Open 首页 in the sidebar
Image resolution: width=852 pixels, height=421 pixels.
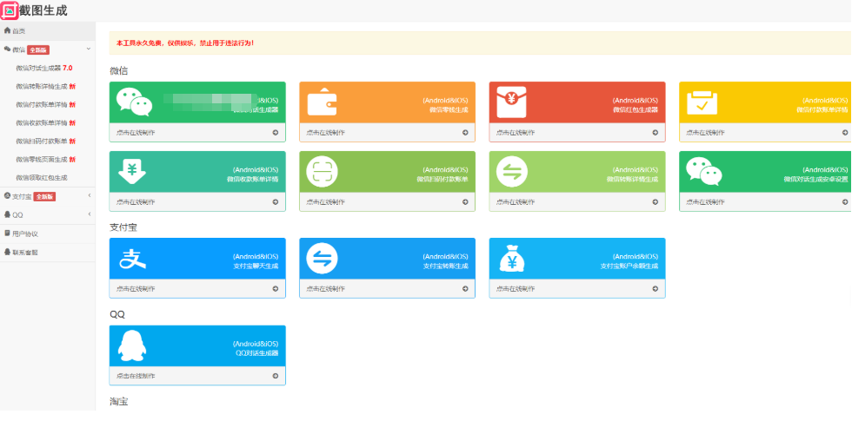coord(16,31)
